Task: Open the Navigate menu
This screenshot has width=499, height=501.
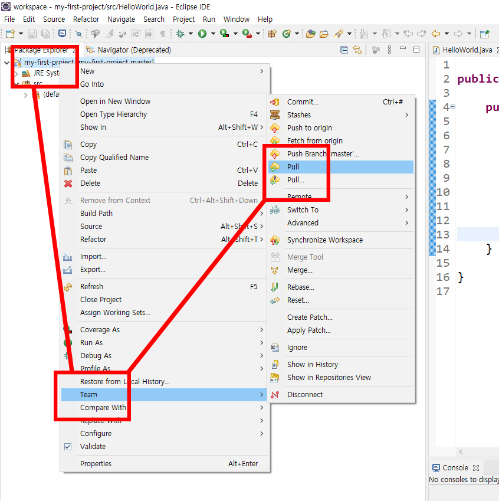Action: coord(121,19)
